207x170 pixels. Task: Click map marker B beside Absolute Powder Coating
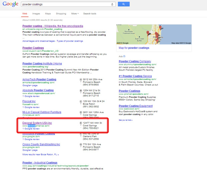80,91
